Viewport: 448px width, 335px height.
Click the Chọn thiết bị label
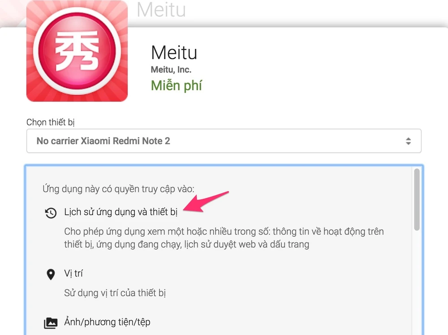click(x=50, y=122)
